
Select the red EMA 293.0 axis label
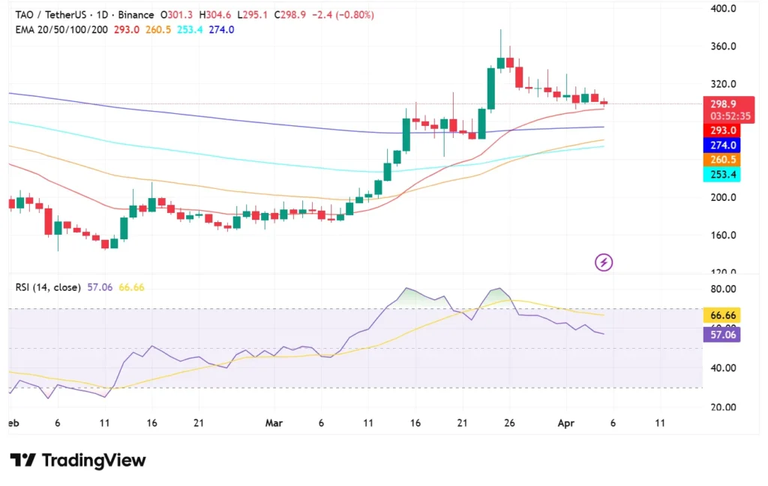click(x=723, y=130)
